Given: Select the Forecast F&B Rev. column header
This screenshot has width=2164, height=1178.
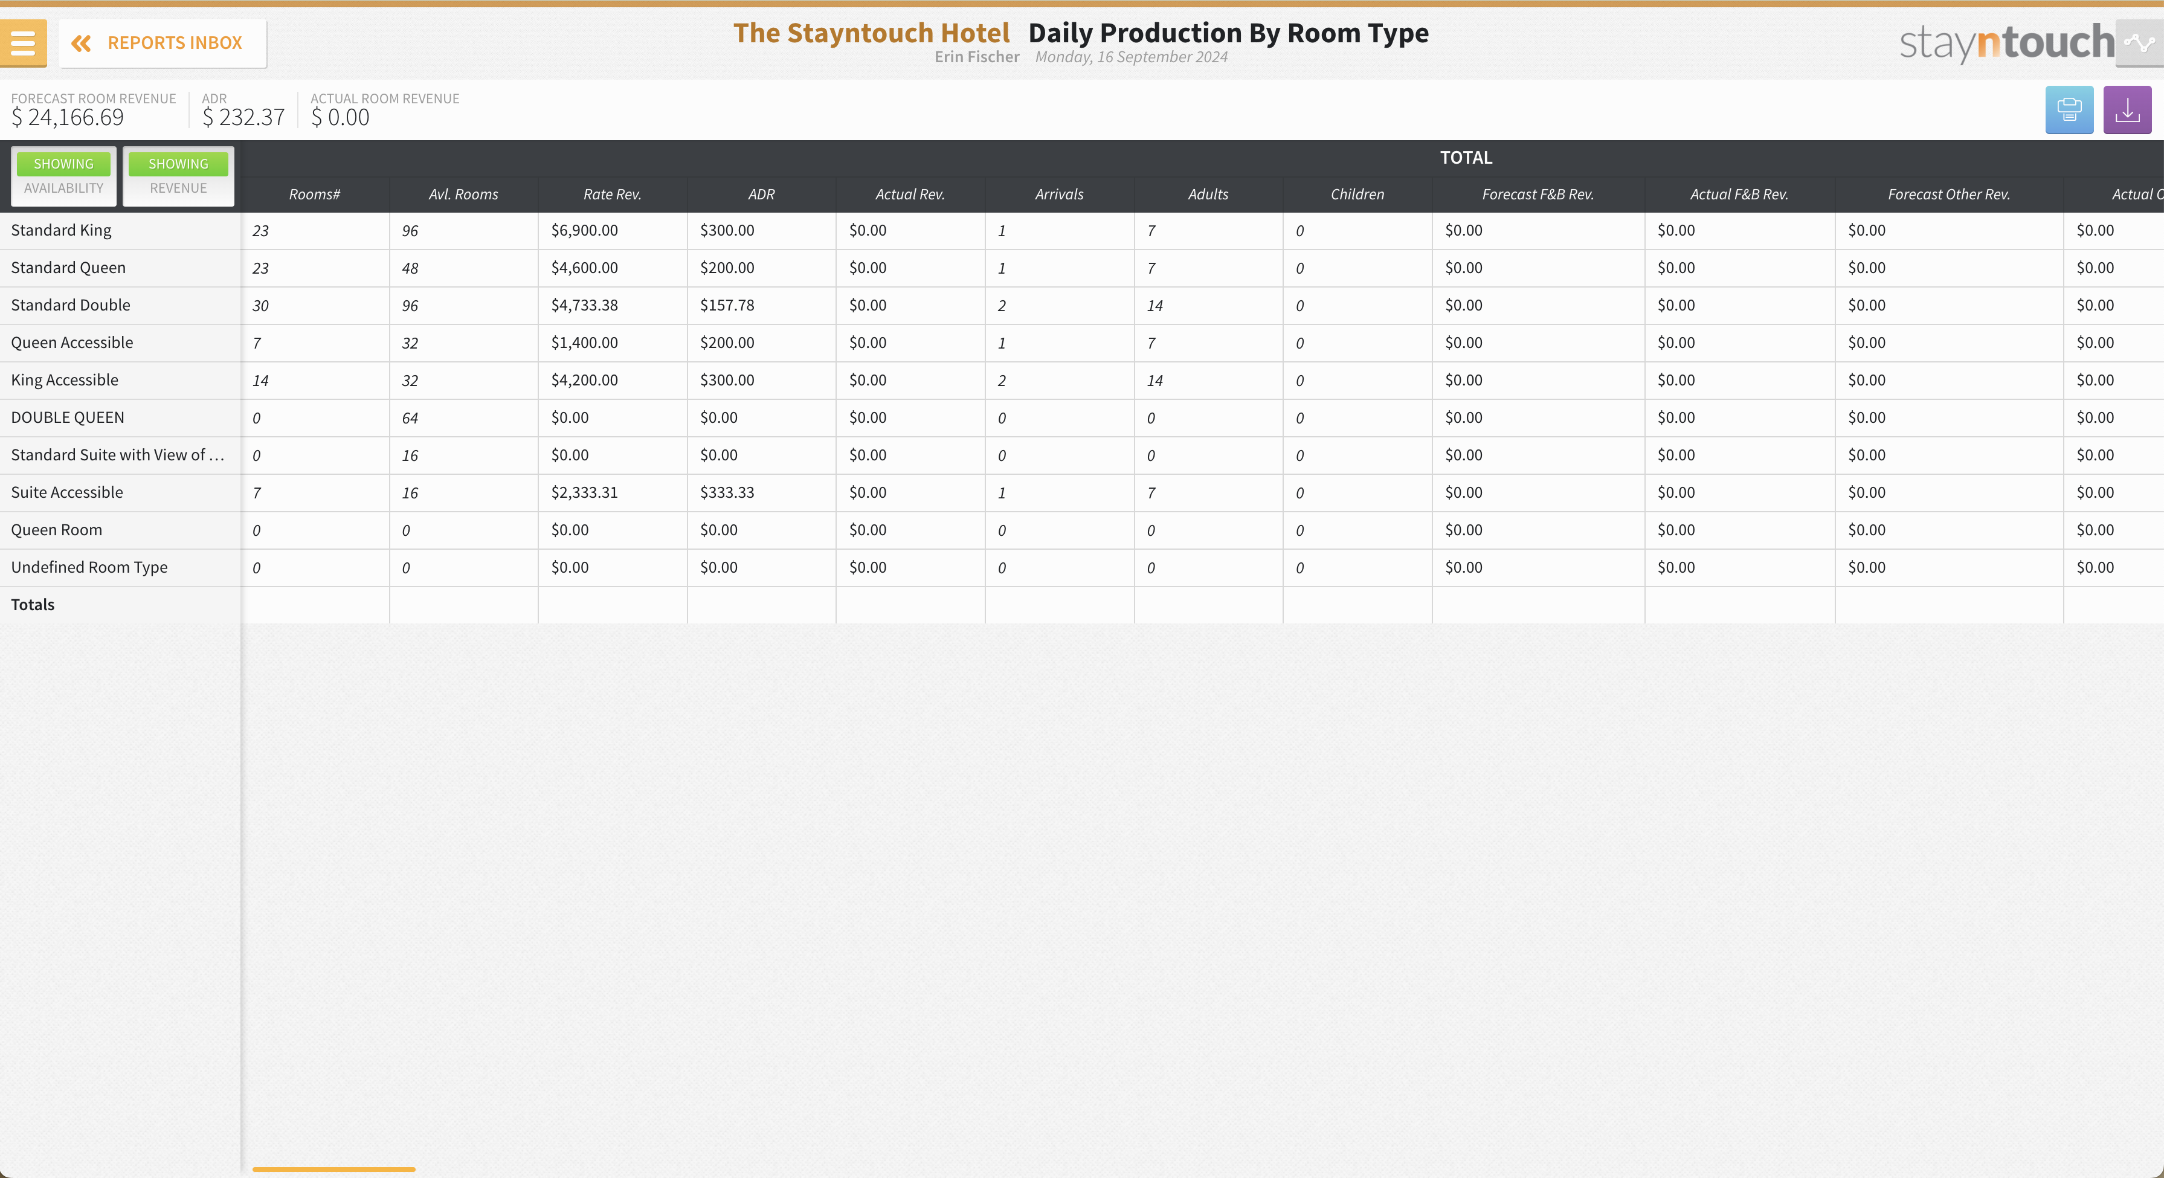Looking at the screenshot, I should 1538,194.
